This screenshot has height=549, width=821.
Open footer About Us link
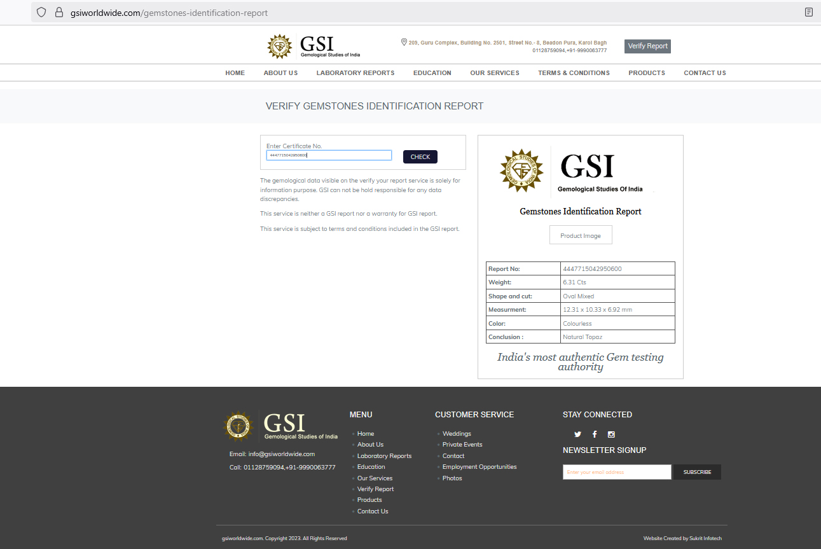tap(370, 445)
